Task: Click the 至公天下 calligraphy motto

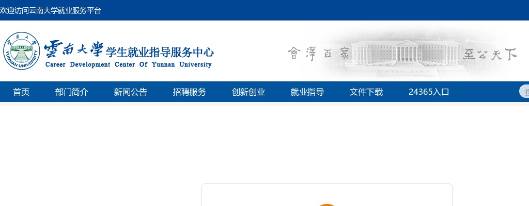Action: coord(490,54)
